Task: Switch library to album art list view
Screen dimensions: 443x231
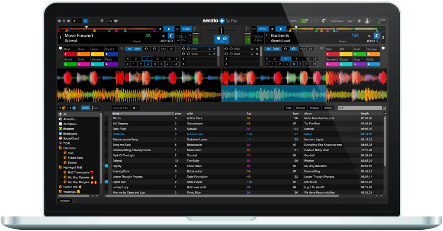Action: coord(95,108)
